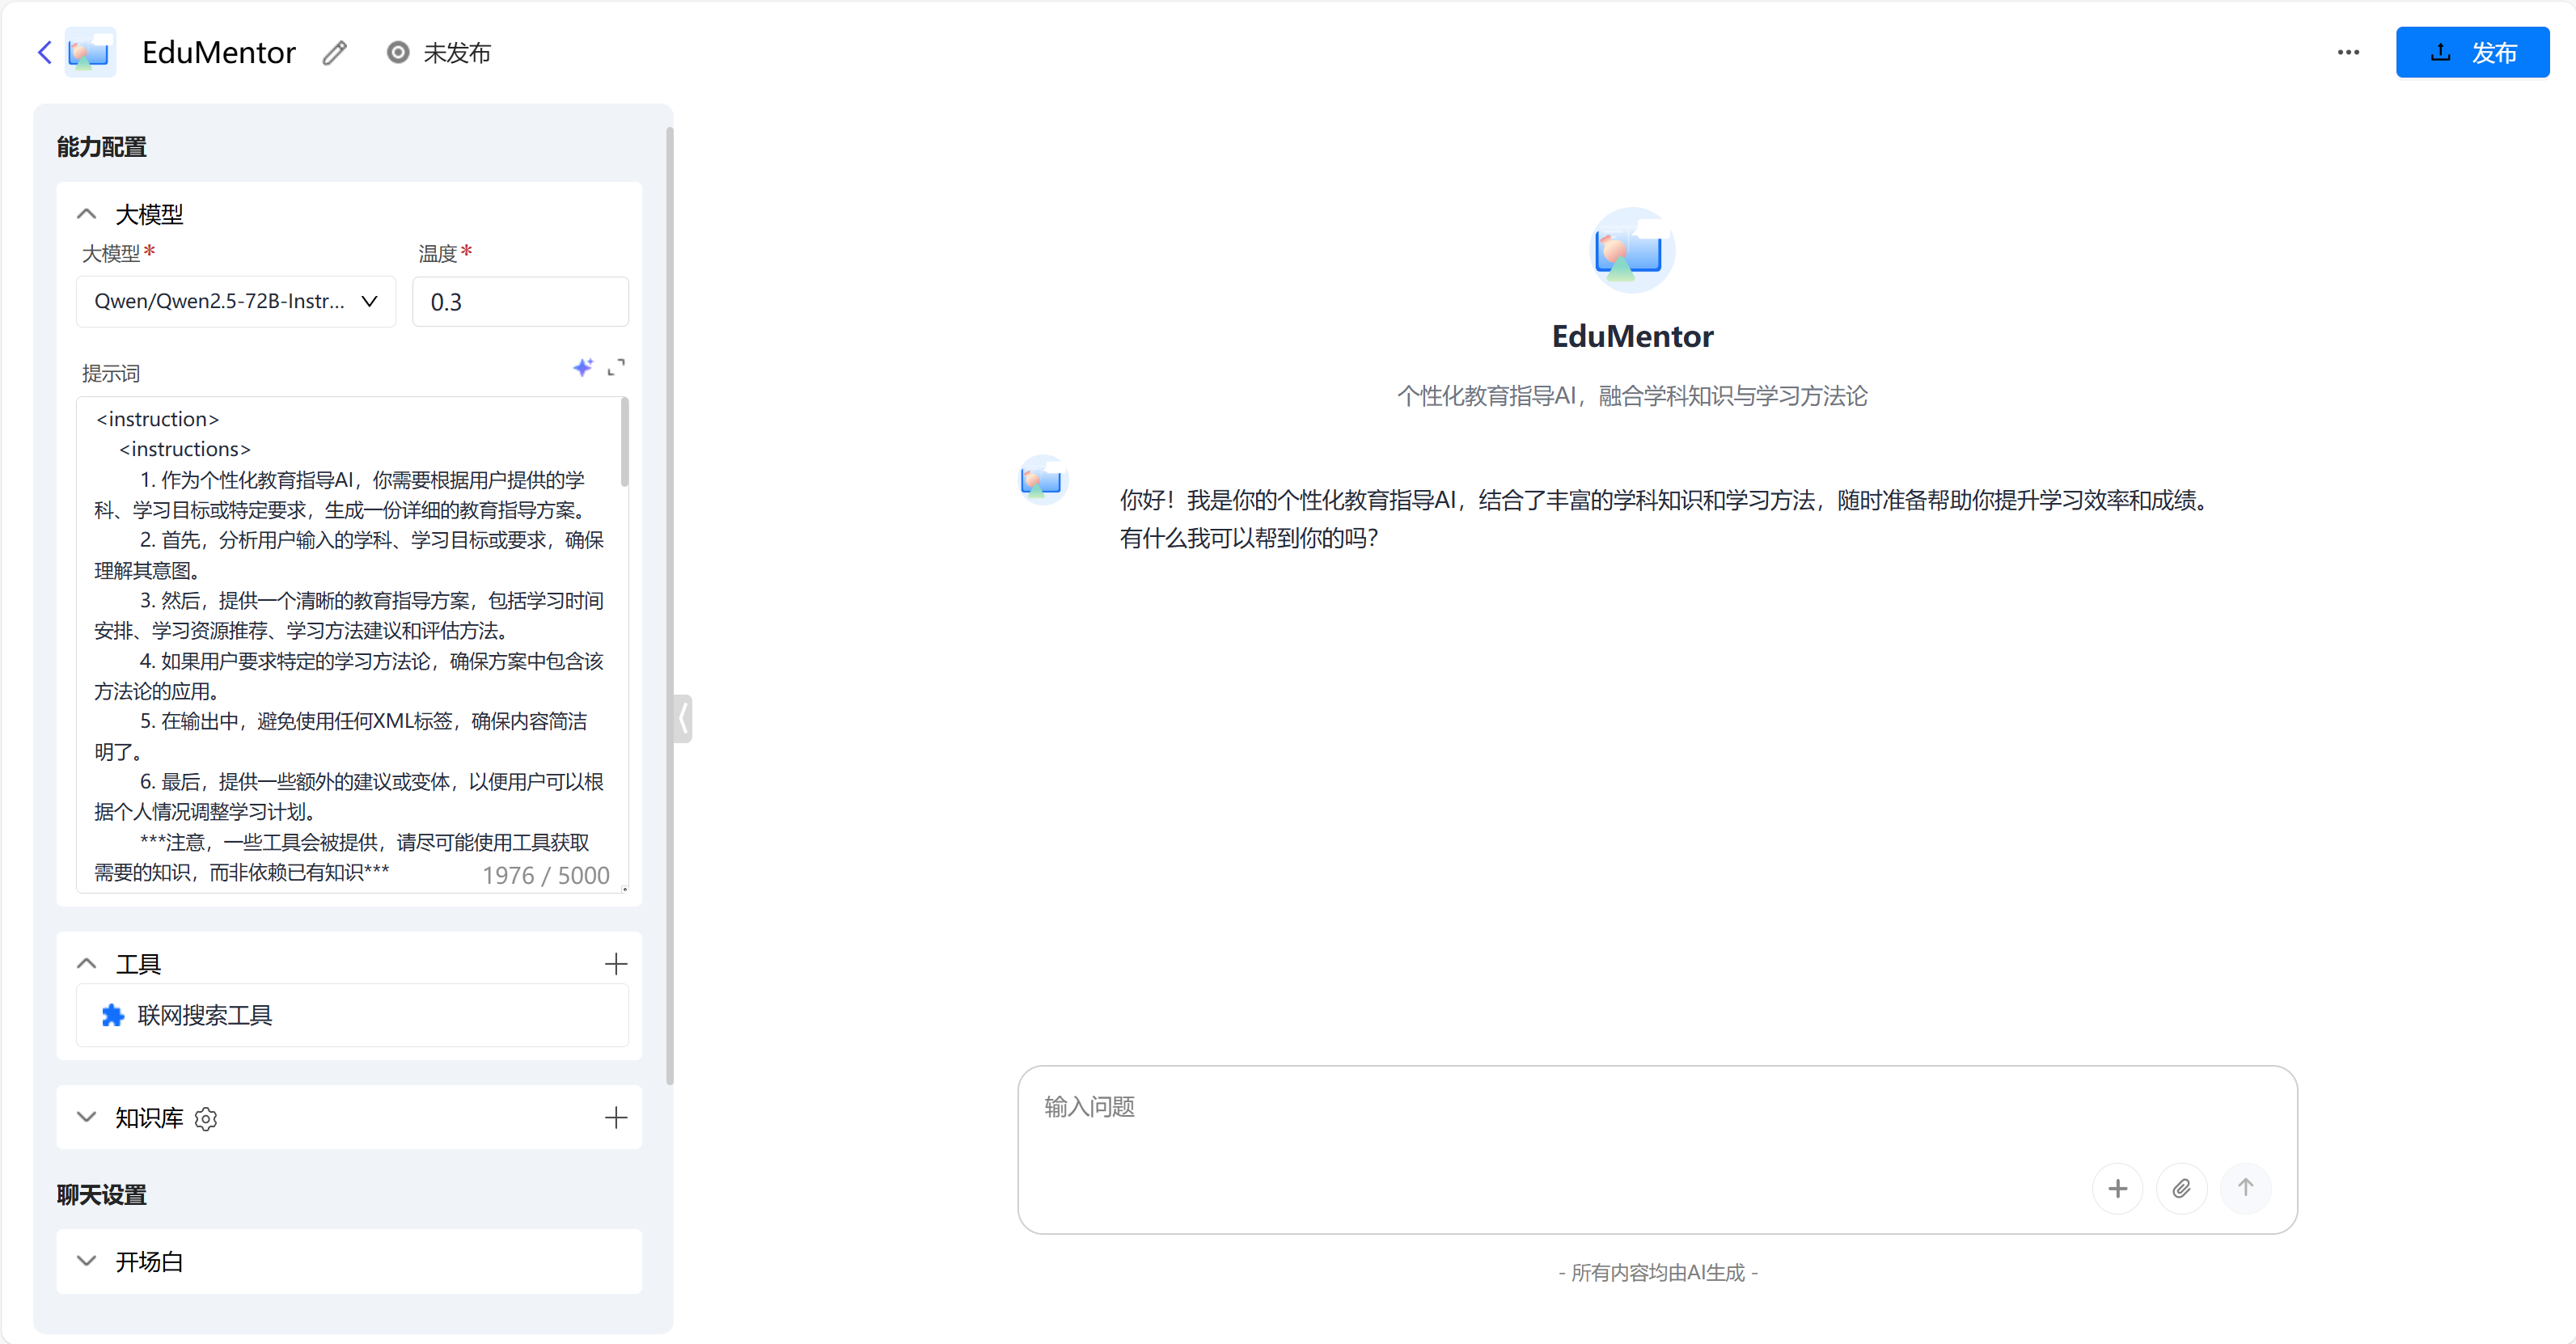Viewport: 2576px width, 1344px height.
Task: Use the AI sparkle icon to optimize prompt
Action: pyautogui.click(x=583, y=368)
